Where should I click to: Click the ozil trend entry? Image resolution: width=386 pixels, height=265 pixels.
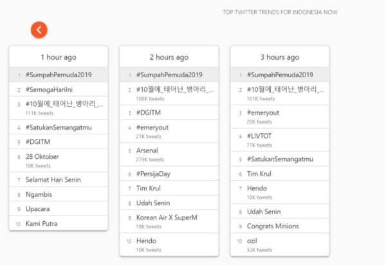pos(253,241)
